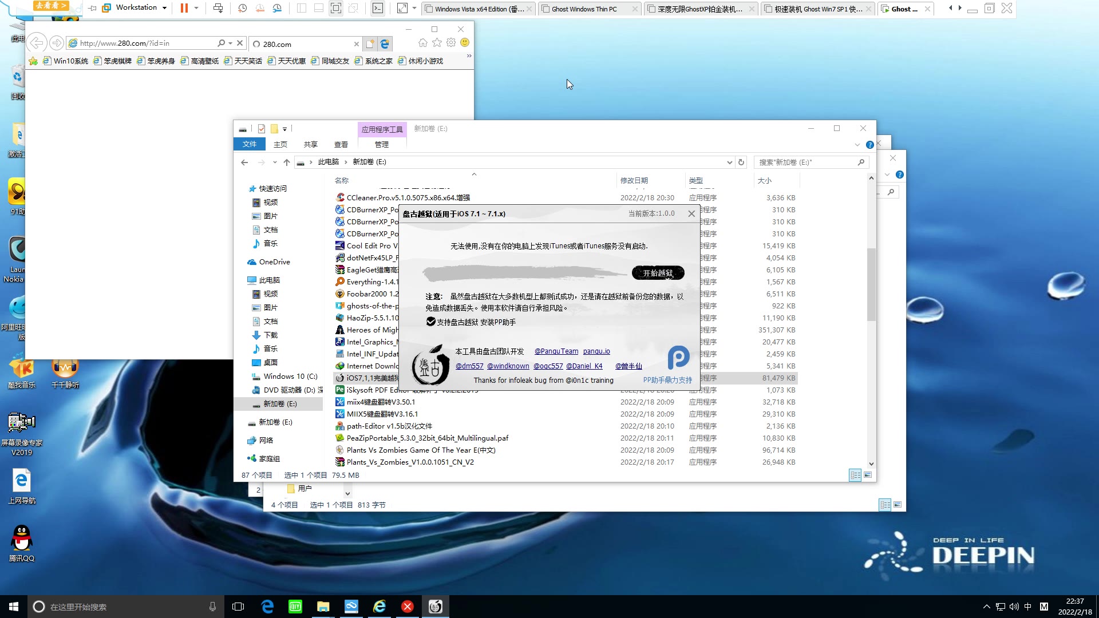Viewport: 1099px width, 618px height.
Task: Open the Explorer help question mark icon
Action: 870,145
